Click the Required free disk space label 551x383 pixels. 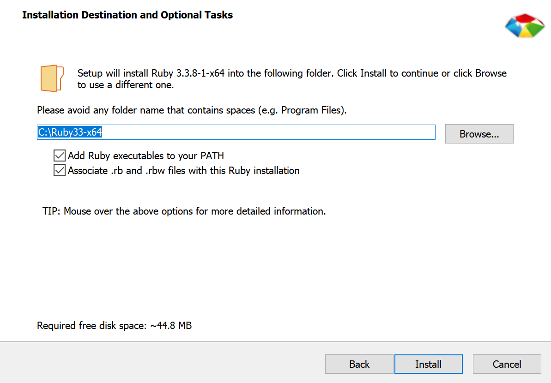tap(91, 326)
